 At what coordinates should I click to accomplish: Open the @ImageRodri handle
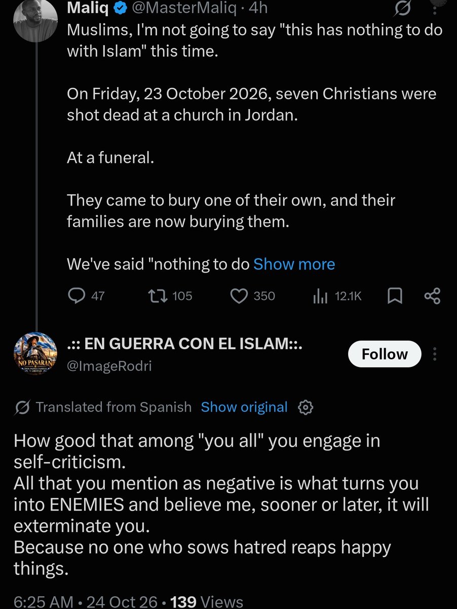[109, 365]
